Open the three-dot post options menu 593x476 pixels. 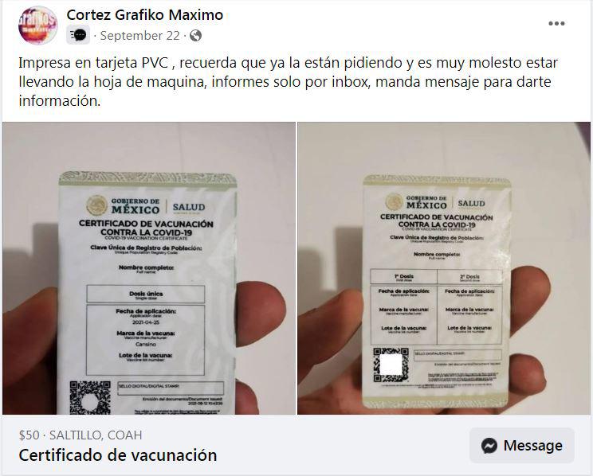(x=556, y=23)
